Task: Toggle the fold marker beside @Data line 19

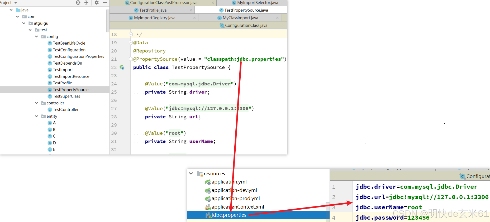Action: point(130,43)
